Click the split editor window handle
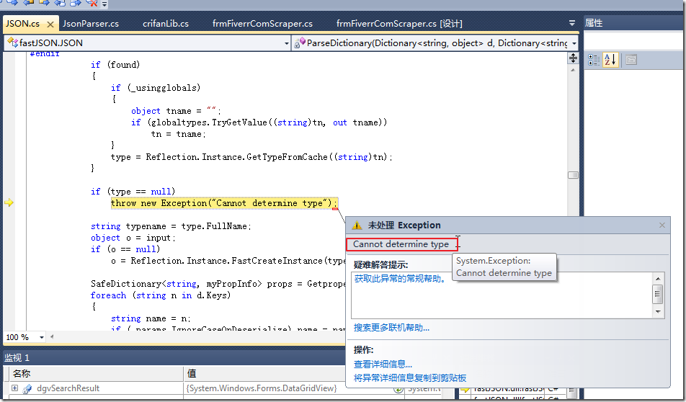The image size is (686, 402). tap(573, 58)
